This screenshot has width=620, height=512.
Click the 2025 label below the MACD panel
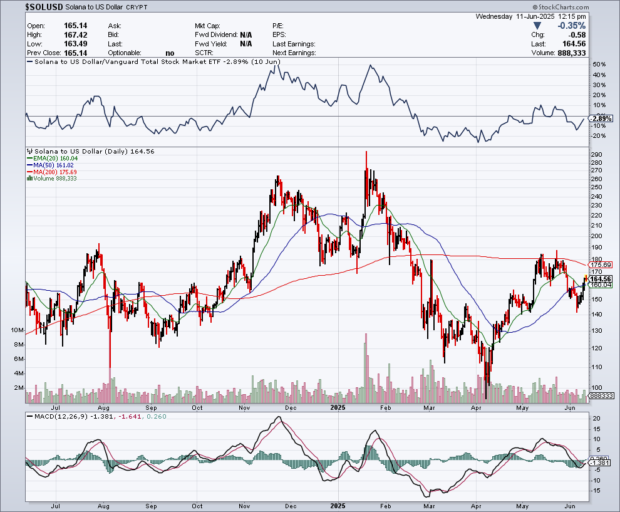338,506
